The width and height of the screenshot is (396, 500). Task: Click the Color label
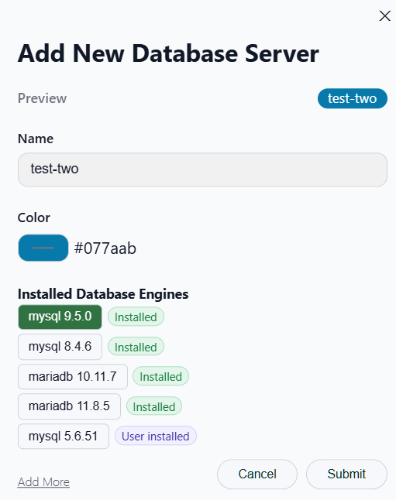(x=34, y=217)
